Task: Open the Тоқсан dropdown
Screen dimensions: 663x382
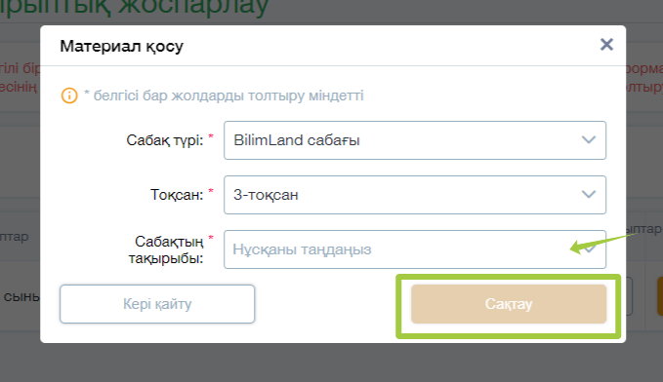Action: pos(415,195)
